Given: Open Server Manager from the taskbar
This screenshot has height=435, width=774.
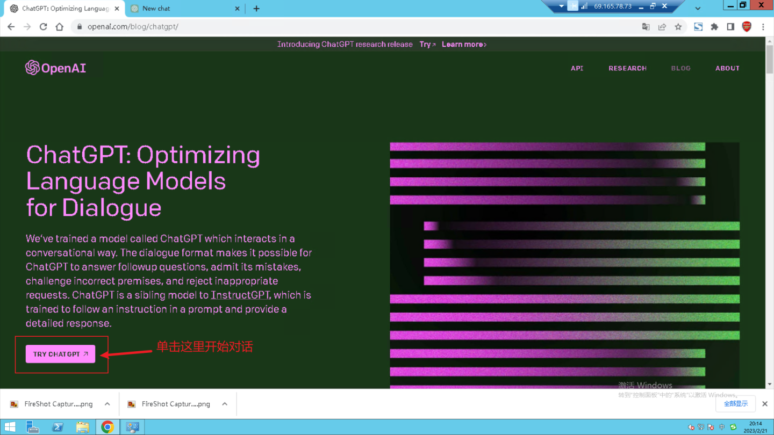Looking at the screenshot, I should coord(33,427).
